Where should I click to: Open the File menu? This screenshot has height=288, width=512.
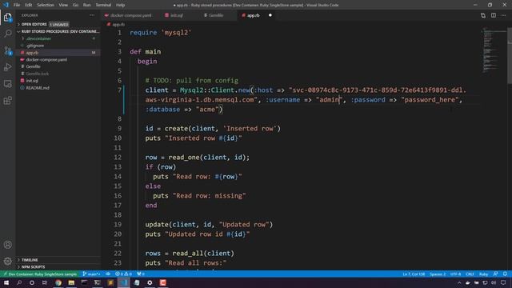coord(17,5)
